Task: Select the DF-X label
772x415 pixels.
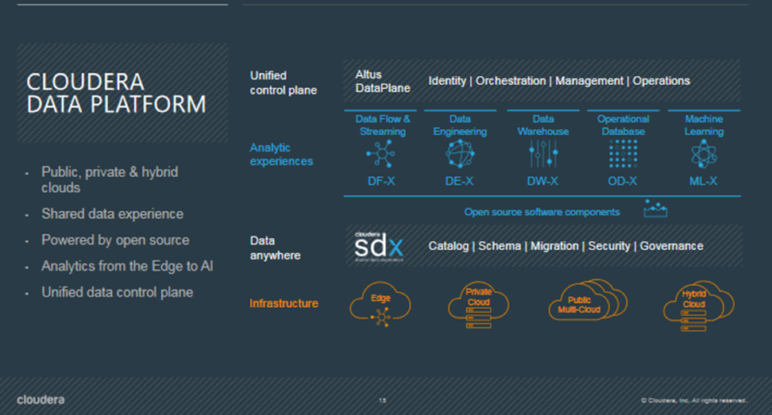Action: point(381,181)
